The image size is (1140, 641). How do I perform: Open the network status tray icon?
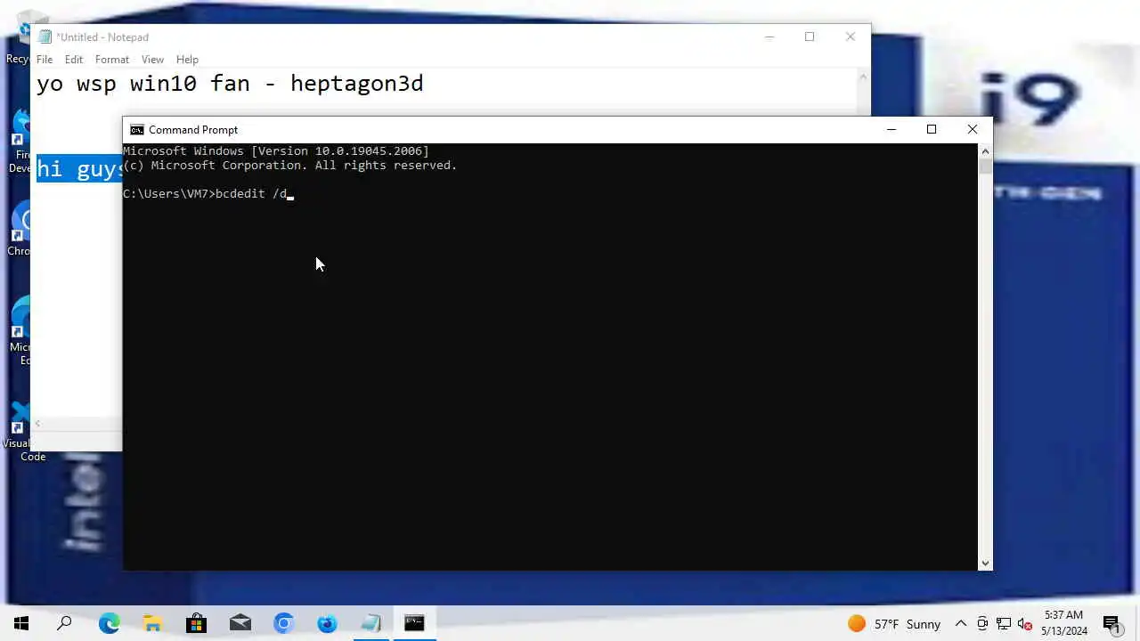click(x=1004, y=623)
